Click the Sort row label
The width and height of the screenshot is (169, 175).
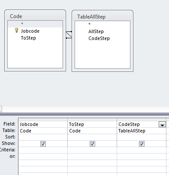(10, 137)
